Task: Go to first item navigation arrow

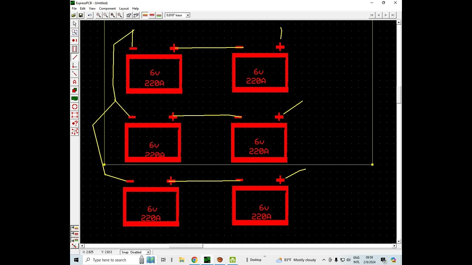Action: [x=372, y=15]
